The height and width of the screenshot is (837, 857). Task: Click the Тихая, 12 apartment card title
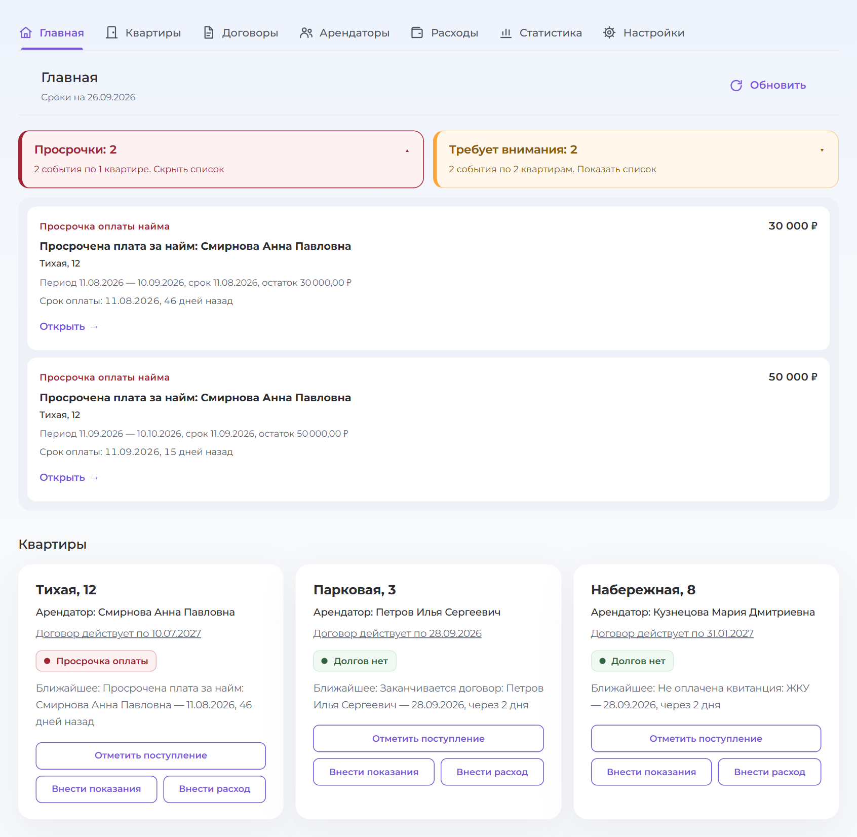[66, 590]
